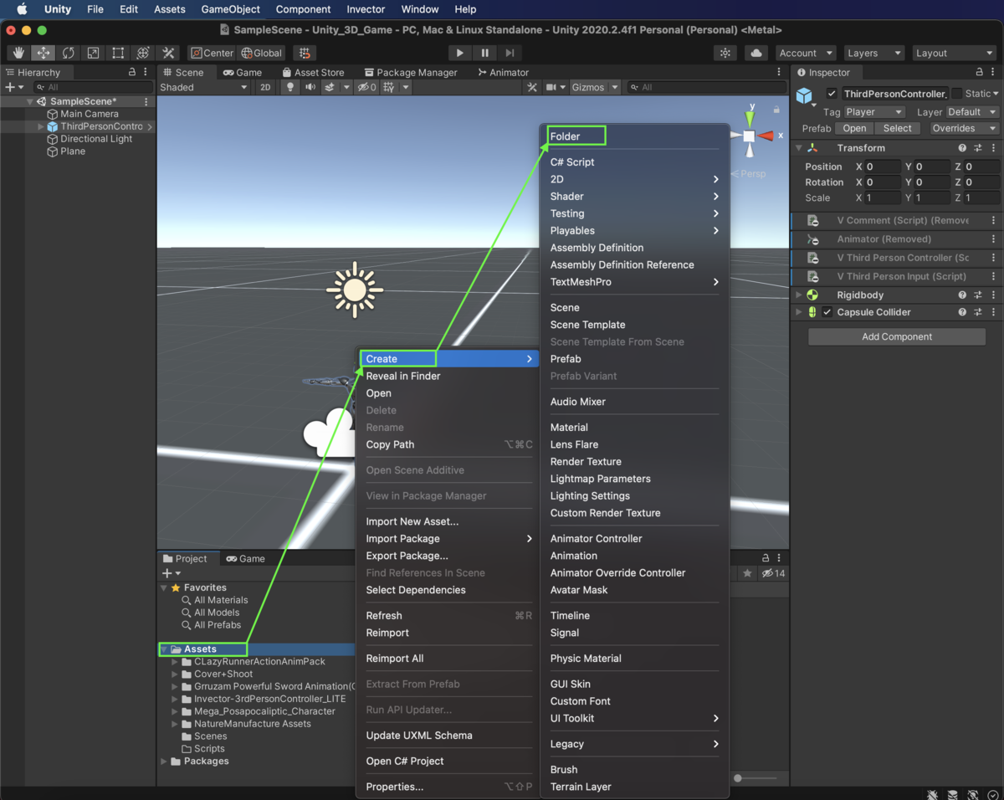Toggle Global rotation mode button
The image size is (1004, 800).
click(262, 53)
